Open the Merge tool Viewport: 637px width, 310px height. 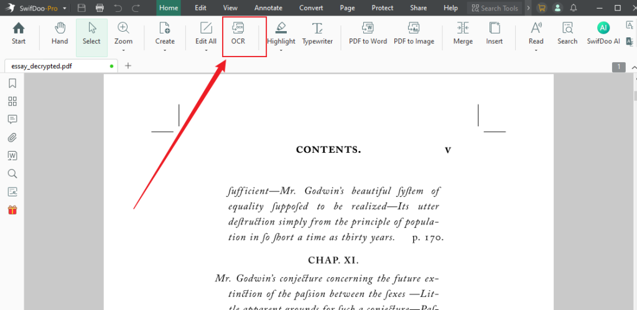[x=463, y=34]
